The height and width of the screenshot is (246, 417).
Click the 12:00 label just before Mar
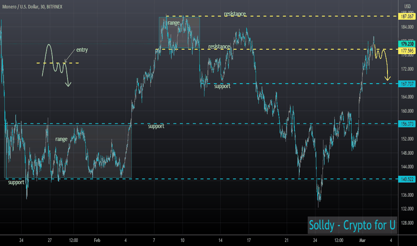tap(339, 241)
